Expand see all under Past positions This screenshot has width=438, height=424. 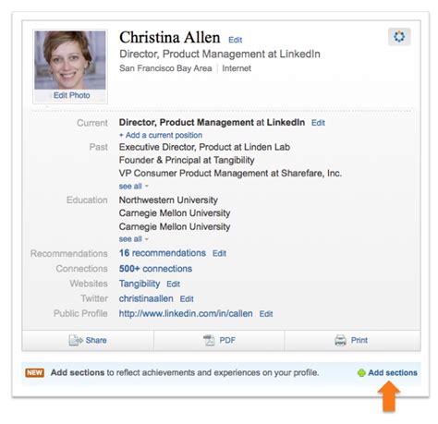coord(134,187)
